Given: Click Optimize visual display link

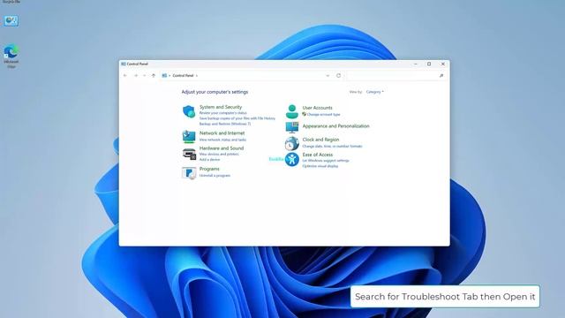Looking at the screenshot, I should [x=320, y=166].
